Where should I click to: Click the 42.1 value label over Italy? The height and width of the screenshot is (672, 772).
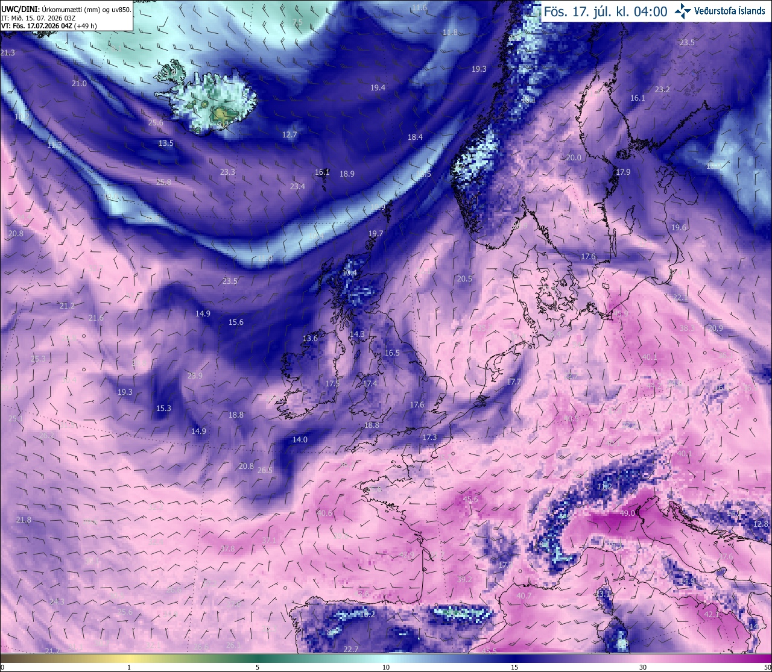[x=712, y=615]
